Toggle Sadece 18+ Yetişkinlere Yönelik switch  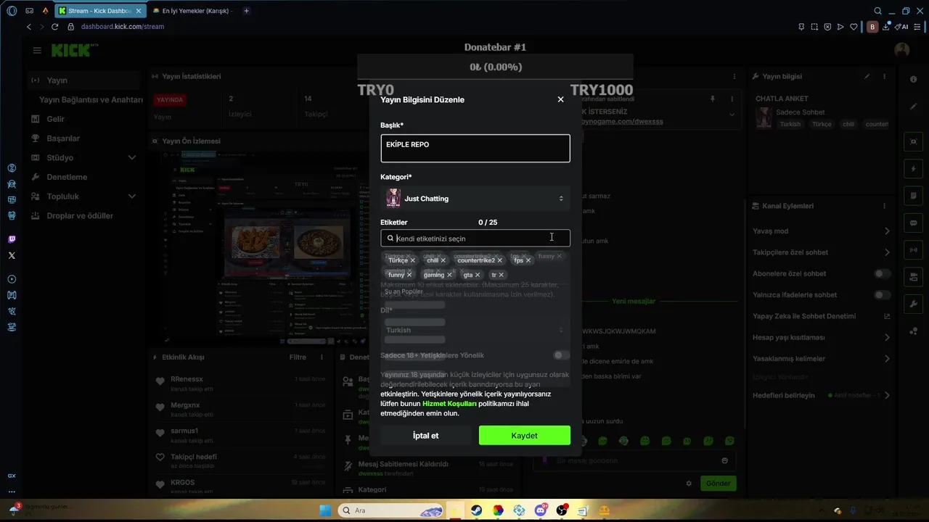point(561,355)
